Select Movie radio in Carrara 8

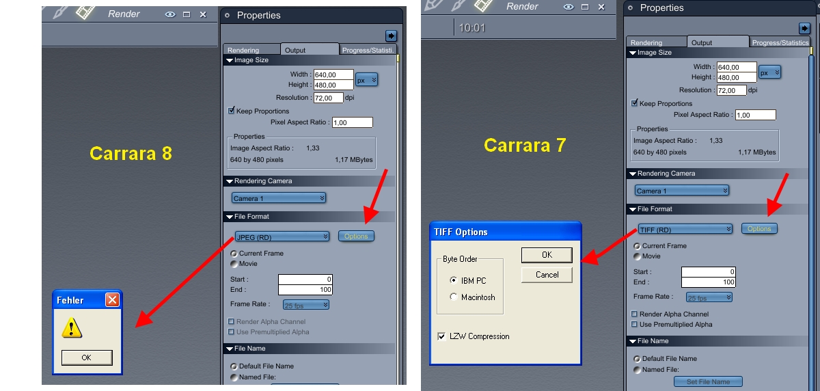click(234, 264)
